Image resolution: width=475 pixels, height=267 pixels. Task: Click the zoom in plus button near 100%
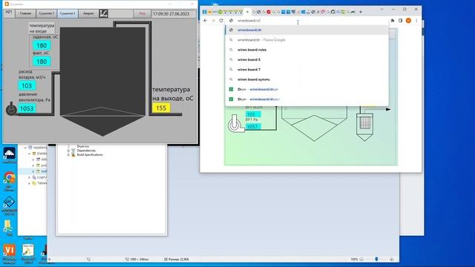pos(391,259)
